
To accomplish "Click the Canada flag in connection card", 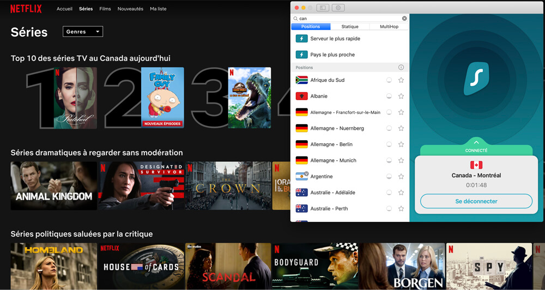I will pyautogui.click(x=476, y=165).
